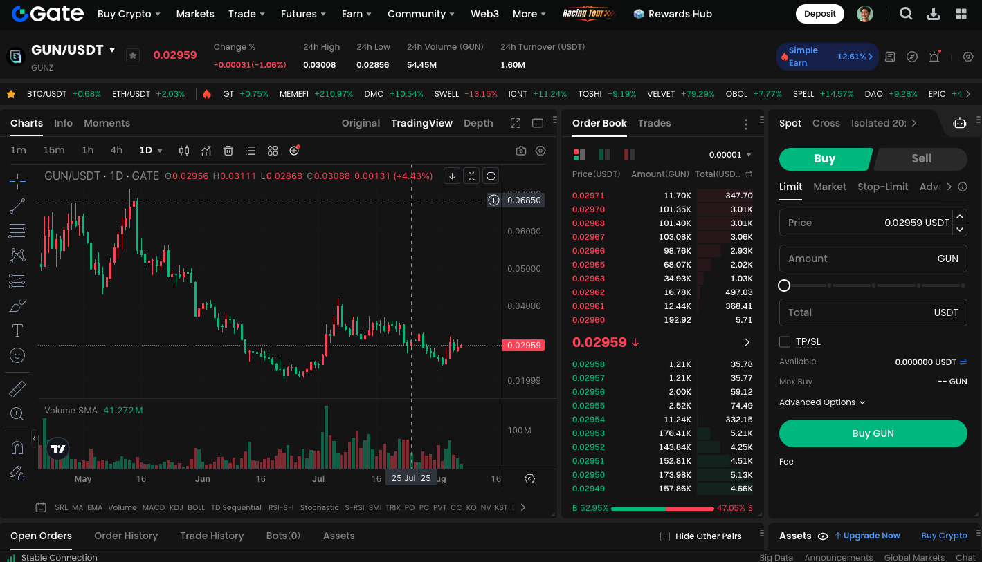
Task: Click the Deposit button
Action: [820, 14]
